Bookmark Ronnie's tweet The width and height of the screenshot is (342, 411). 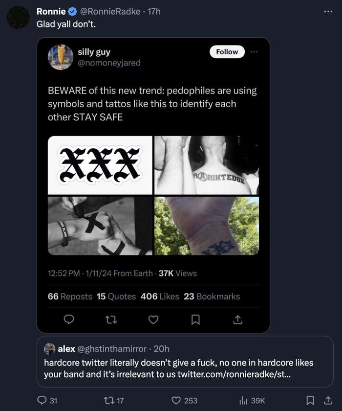click(x=310, y=400)
